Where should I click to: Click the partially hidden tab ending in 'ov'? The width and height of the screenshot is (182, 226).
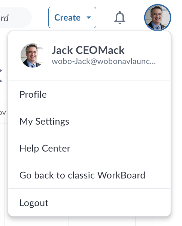click(3, 113)
